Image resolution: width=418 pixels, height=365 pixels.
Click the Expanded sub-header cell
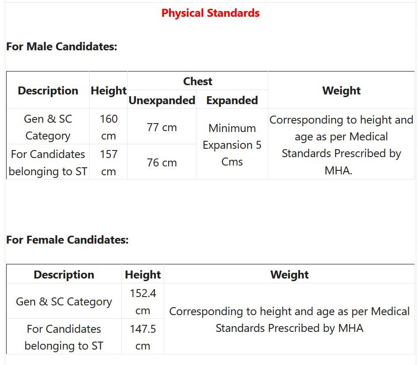pos(232,100)
